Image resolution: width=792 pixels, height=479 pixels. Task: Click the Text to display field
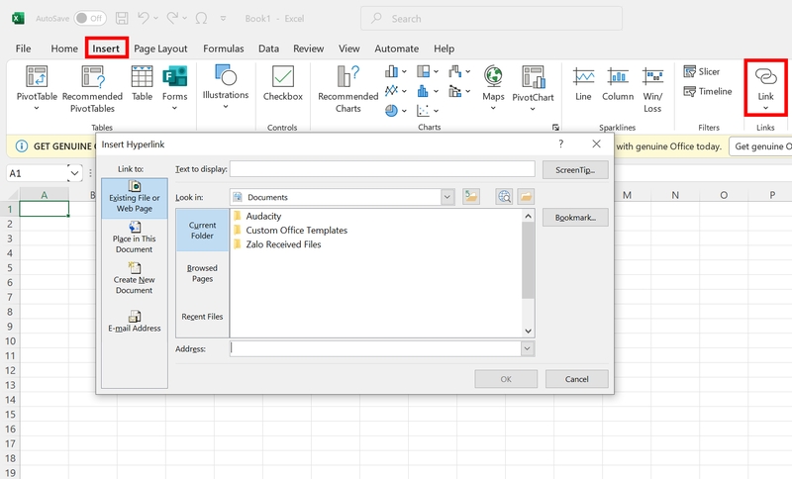pyautogui.click(x=382, y=169)
